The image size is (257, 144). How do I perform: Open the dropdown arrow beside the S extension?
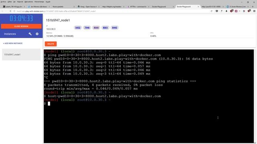point(240,11)
